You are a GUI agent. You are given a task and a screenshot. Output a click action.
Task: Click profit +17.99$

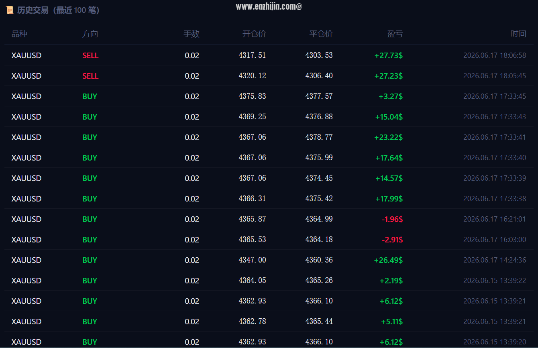pos(389,199)
